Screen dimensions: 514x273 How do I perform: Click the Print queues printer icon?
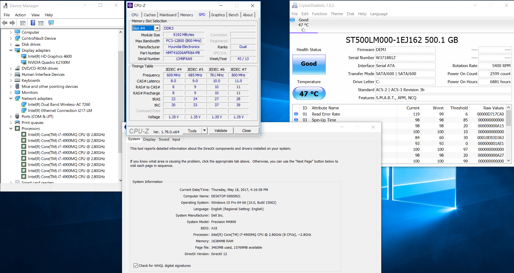tap(17, 122)
